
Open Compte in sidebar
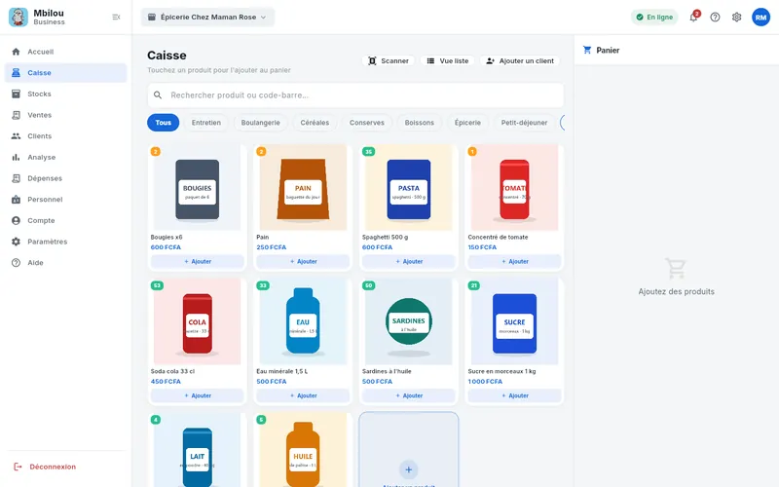(x=65, y=221)
